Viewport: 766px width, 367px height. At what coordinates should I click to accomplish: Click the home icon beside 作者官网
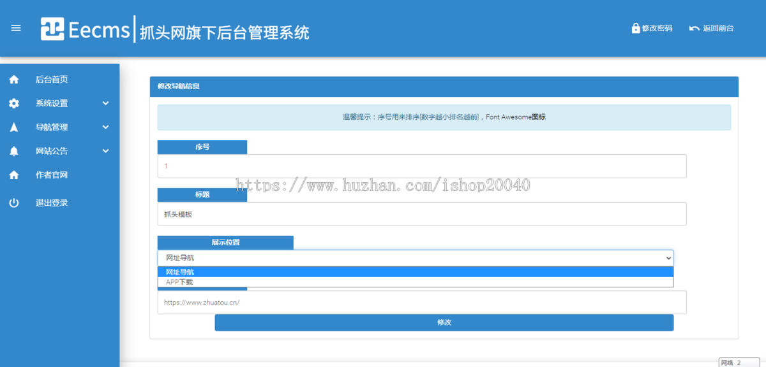coord(14,175)
